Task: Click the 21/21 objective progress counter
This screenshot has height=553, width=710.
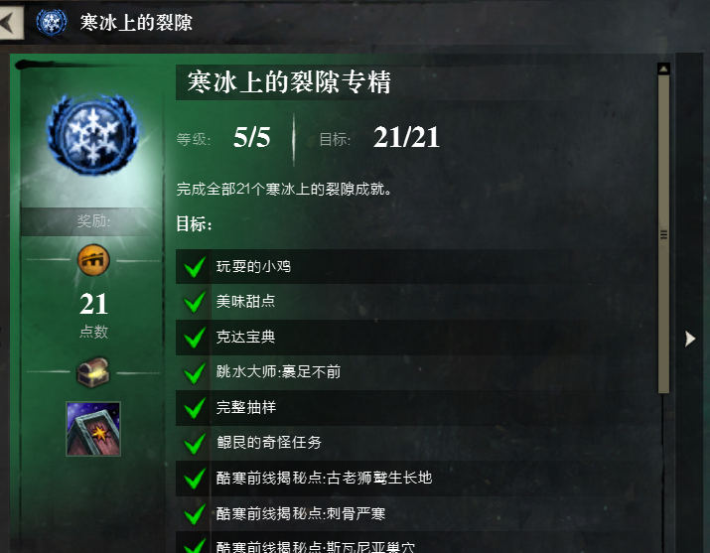Action: coord(406,137)
